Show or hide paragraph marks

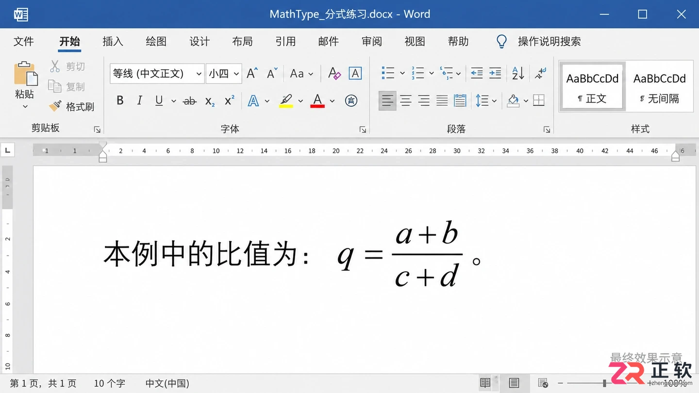pyautogui.click(x=540, y=73)
